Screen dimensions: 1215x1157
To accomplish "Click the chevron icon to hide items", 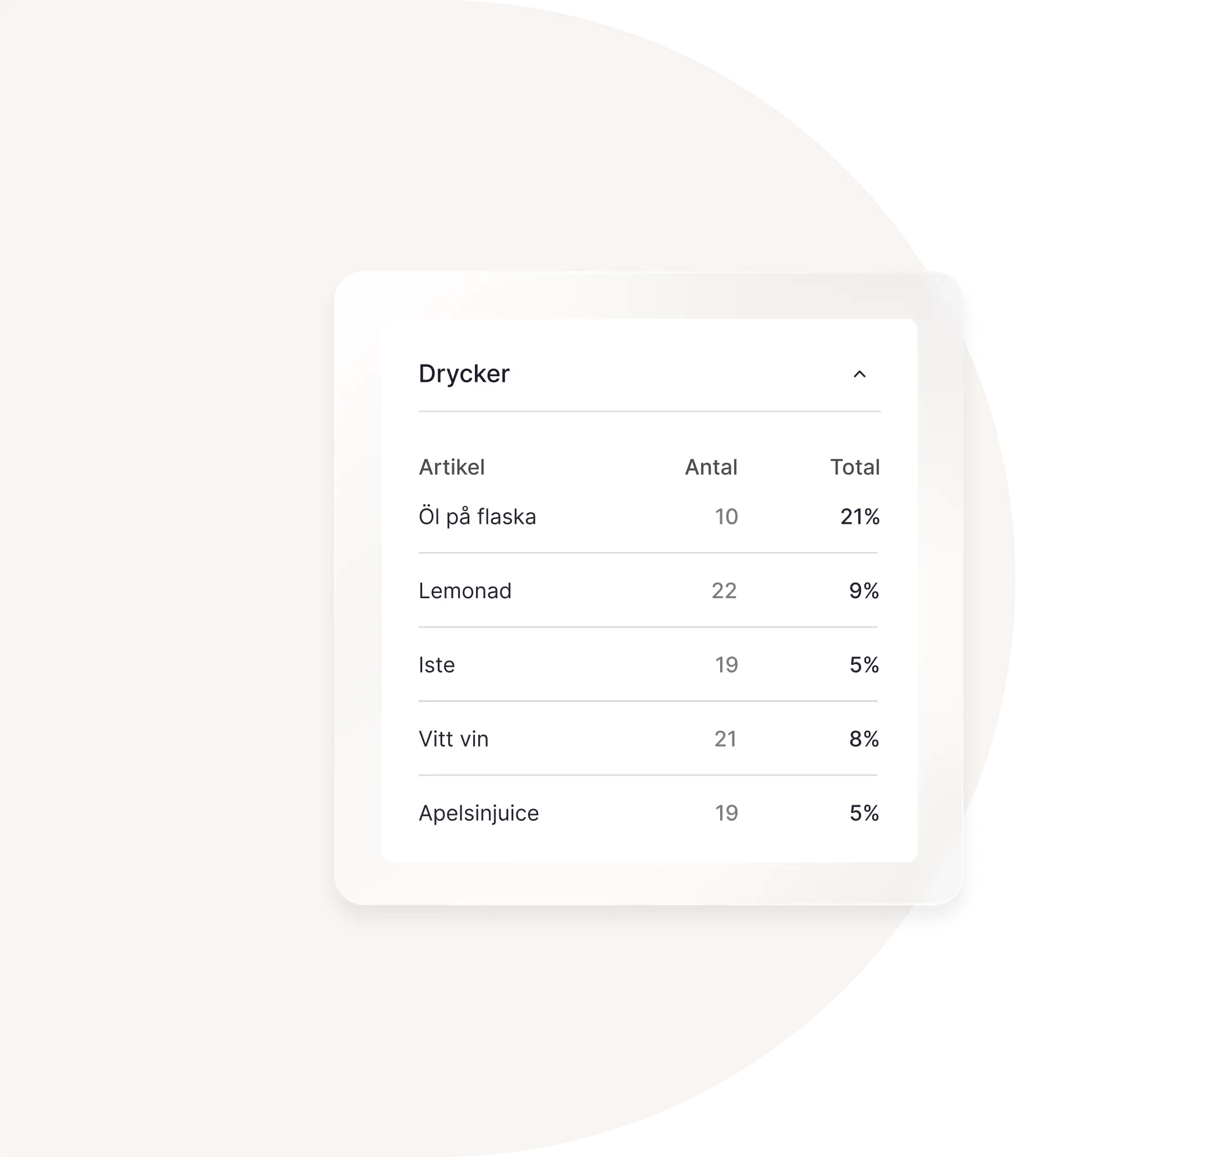I will (x=859, y=373).
